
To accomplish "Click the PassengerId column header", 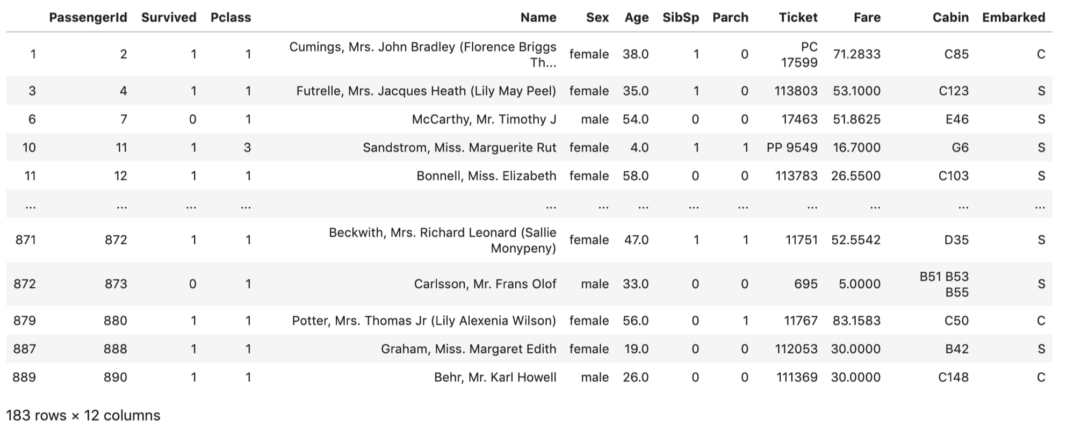I will click(x=88, y=17).
